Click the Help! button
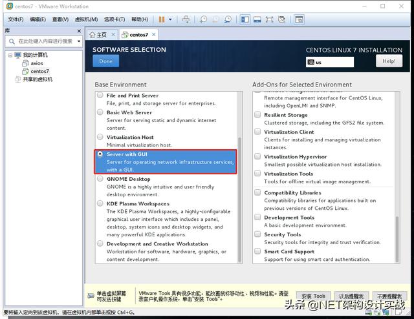 tap(389, 61)
